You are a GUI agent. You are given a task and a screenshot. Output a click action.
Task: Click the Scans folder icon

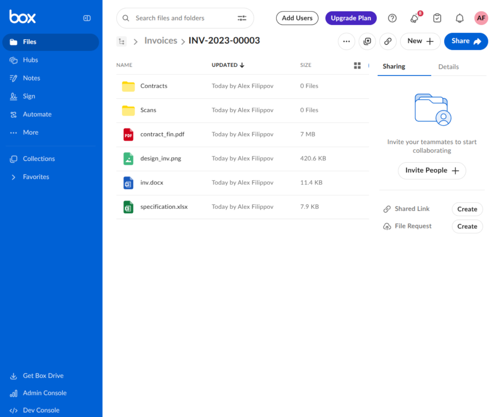coord(128,110)
